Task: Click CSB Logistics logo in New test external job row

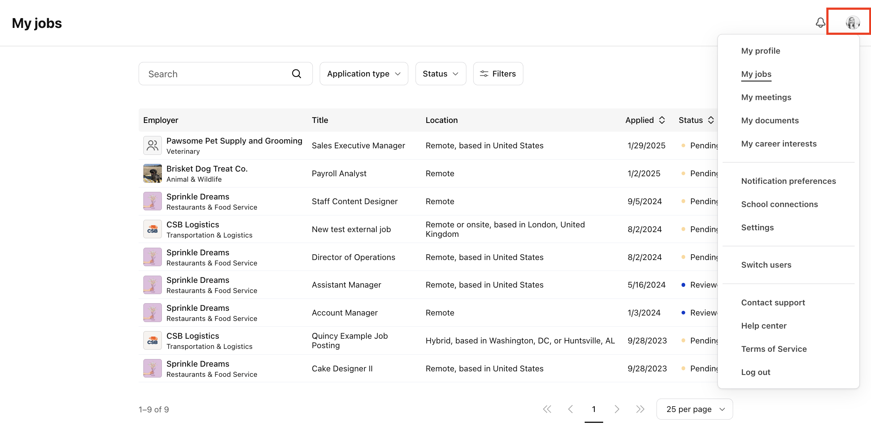Action: click(x=152, y=229)
